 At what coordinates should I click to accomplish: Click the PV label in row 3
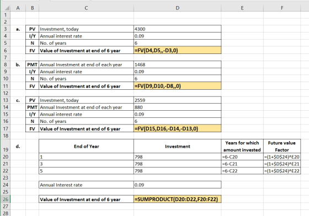pyautogui.click(x=33, y=29)
